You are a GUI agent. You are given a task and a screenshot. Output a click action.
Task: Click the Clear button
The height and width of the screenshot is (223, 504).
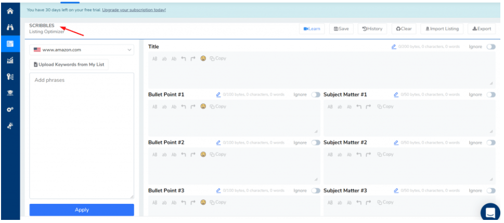(404, 29)
